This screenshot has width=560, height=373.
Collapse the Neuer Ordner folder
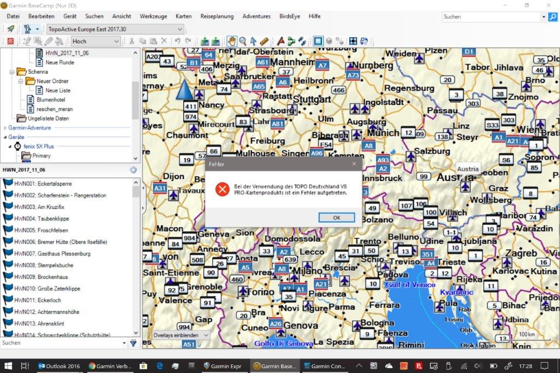pos(20,81)
